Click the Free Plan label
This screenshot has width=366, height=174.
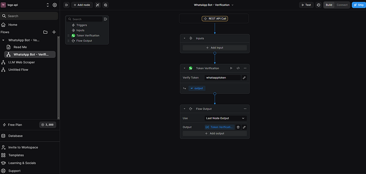coord(15,125)
